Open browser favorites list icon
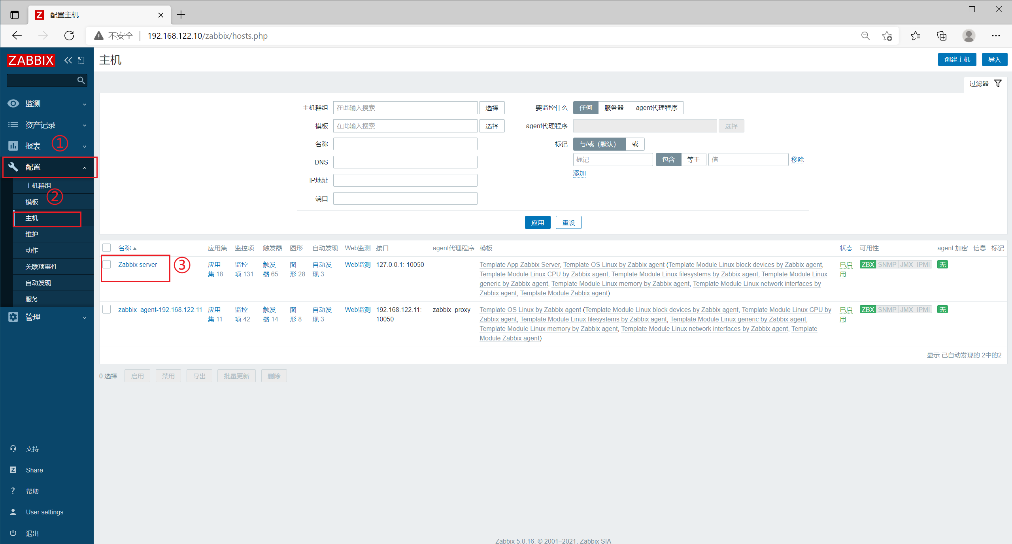The width and height of the screenshot is (1012, 544). [x=915, y=36]
